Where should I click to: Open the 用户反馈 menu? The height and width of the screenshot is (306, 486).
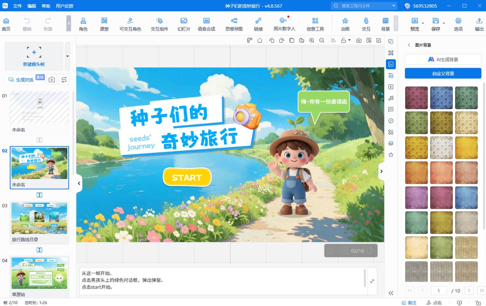64,6
